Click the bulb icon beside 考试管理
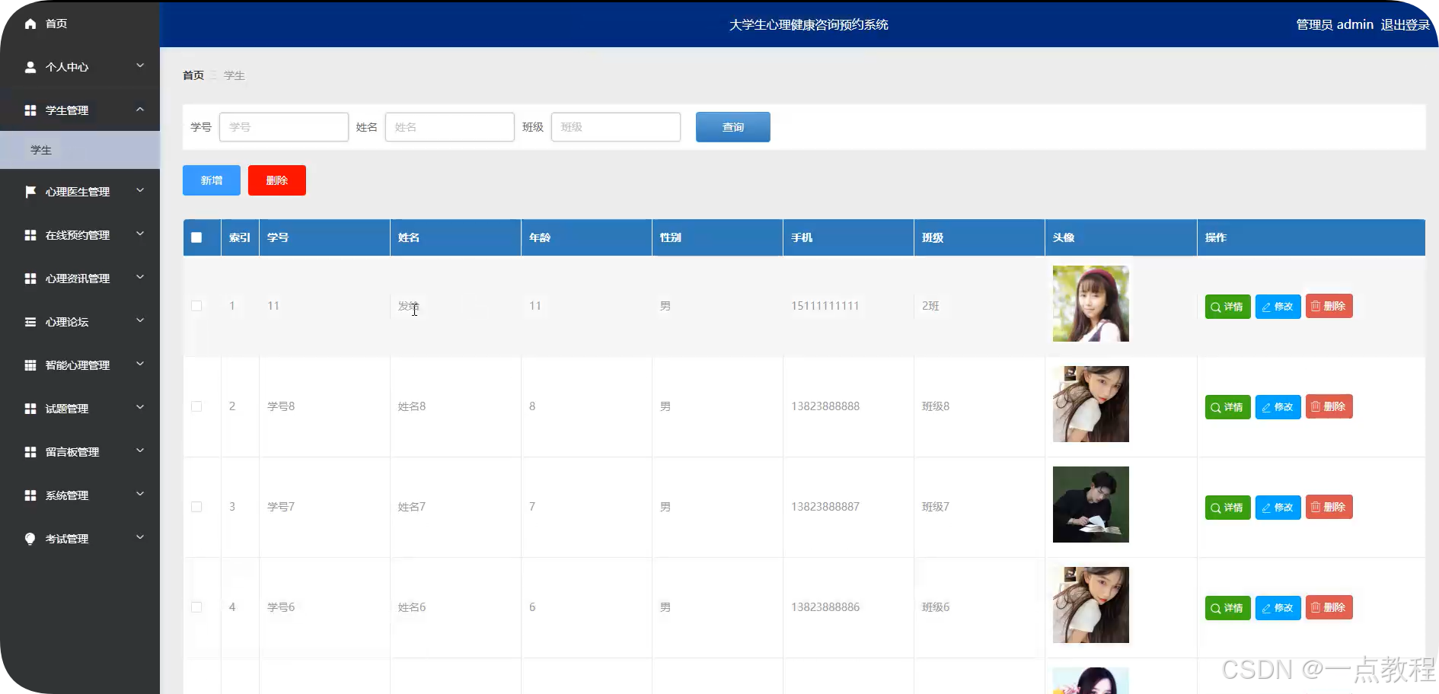The height and width of the screenshot is (694, 1439). pos(30,539)
